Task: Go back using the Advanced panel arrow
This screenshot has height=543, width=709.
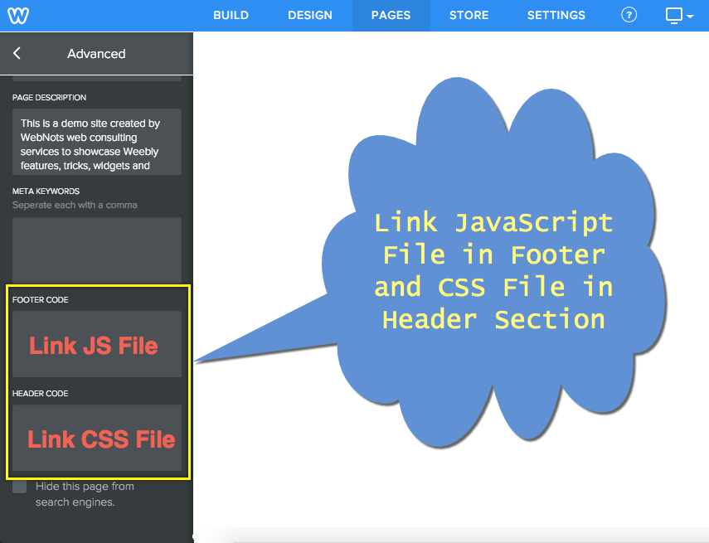Action: 17,53
